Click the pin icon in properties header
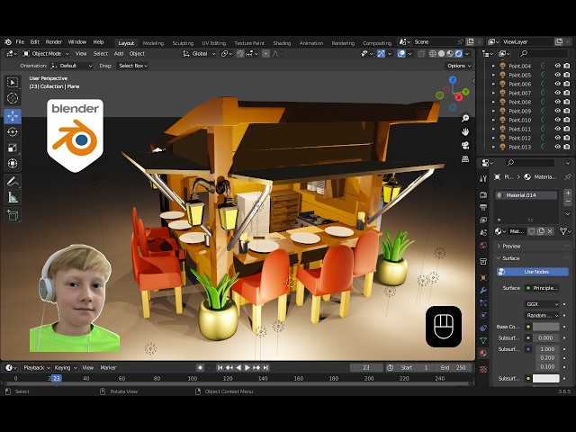Viewport: 576px width, 432px height. 568,176
